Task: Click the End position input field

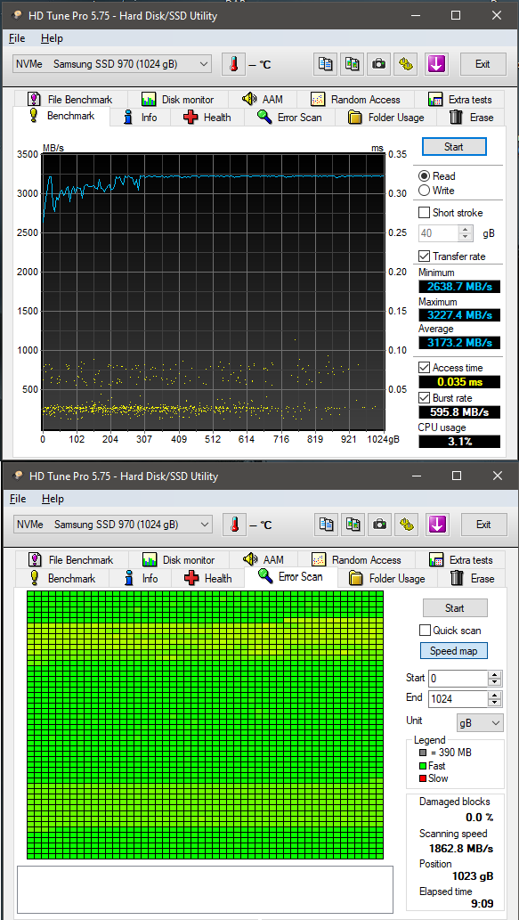Action: tap(458, 699)
